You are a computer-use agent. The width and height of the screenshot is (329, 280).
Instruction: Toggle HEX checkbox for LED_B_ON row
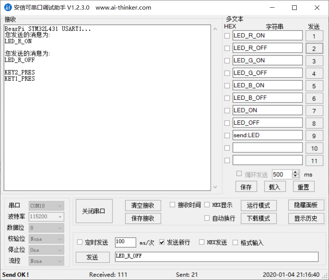227,86
